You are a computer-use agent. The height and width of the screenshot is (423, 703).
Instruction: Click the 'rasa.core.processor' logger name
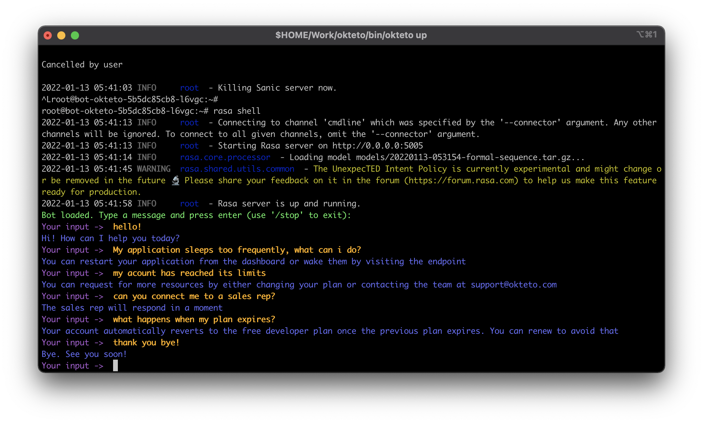tap(225, 157)
